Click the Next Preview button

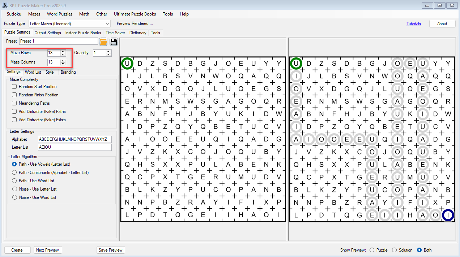tap(48, 250)
